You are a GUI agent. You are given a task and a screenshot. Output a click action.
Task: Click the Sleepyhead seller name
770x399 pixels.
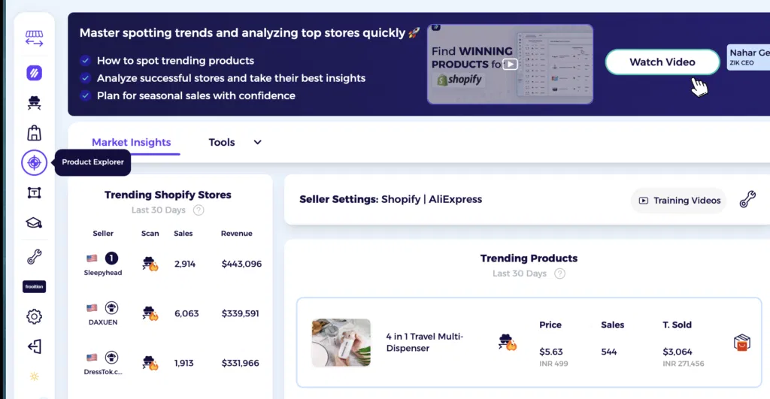point(102,273)
